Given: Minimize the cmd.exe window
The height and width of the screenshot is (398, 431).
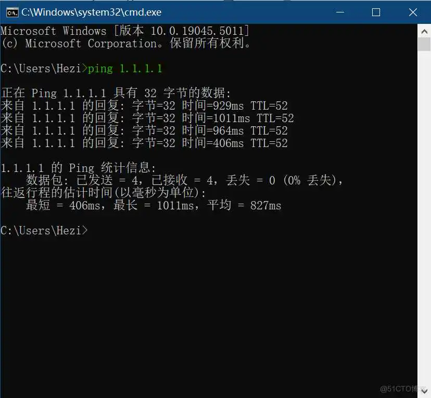Looking at the screenshot, I should tap(341, 12).
